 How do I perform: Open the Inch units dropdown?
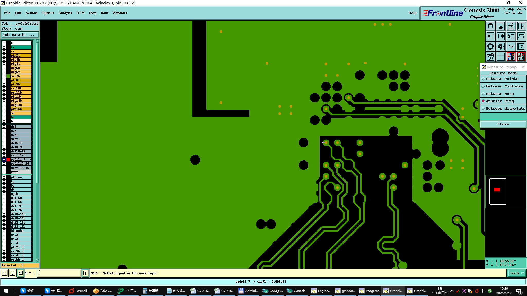click(516, 273)
